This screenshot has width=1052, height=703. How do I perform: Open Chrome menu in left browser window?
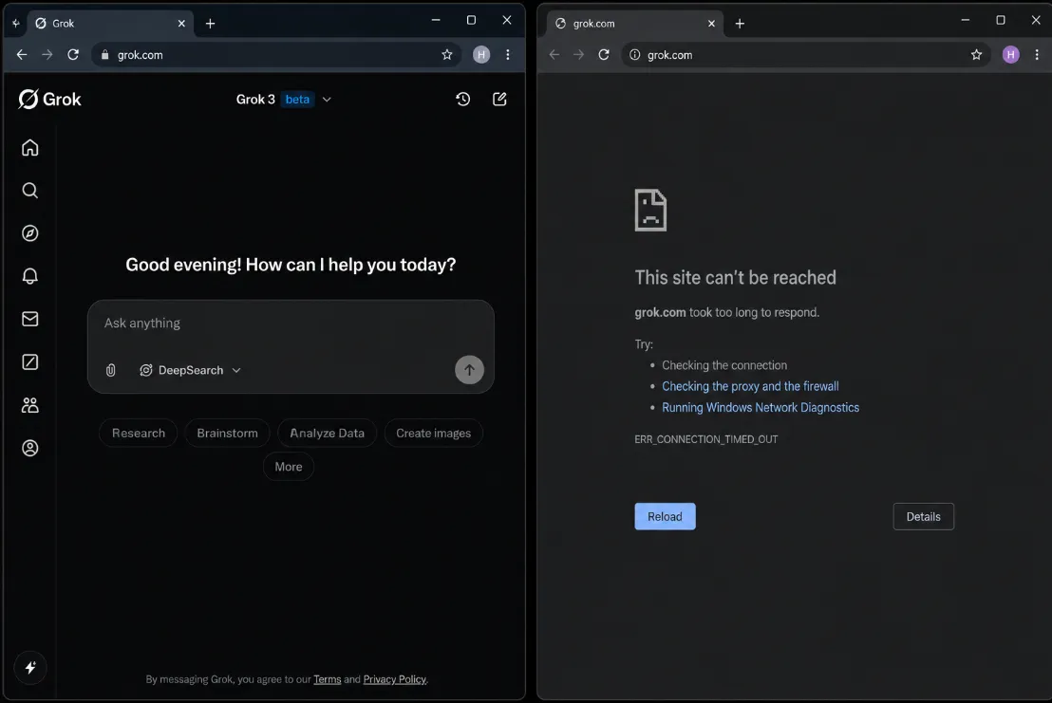click(x=508, y=55)
